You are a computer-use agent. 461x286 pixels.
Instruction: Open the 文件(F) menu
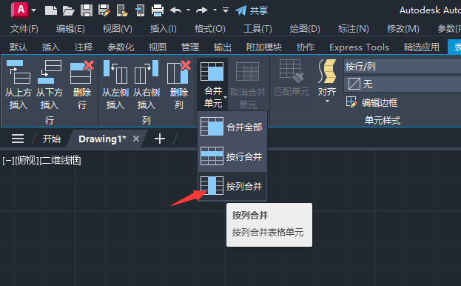coord(24,29)
